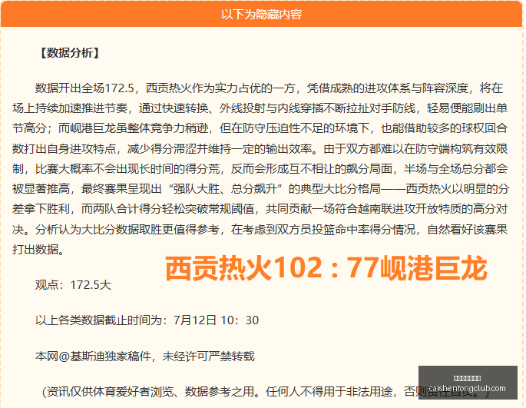The image size is (526, 408).
Task: Click the timestamp line '以上各类数据截止时间为：7月12日 10：30'
Action: (x=147, y=320)
